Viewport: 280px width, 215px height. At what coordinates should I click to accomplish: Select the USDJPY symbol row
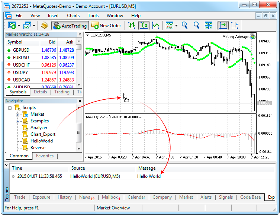click(x=41, y=73)
